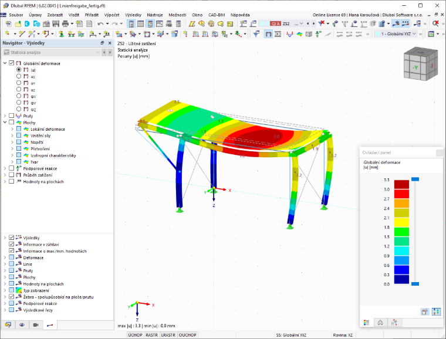Click the New nodal support icon
Image resolution: width=446 pixels, height=339 pixels.
[61, 34]
